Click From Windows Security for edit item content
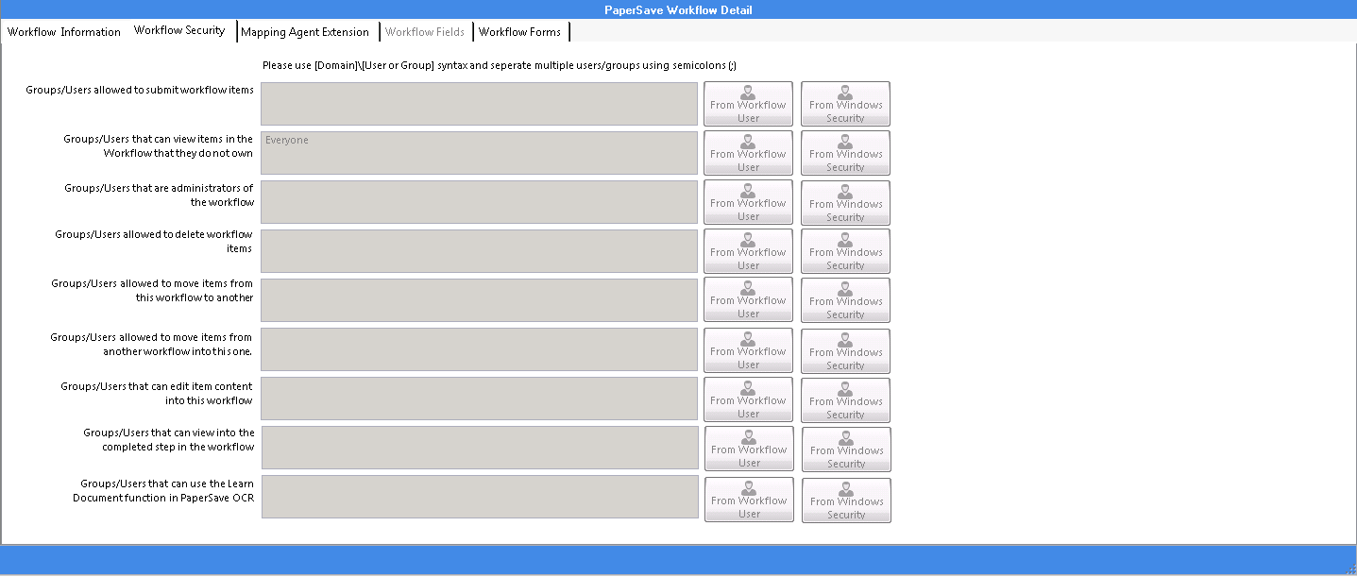The width and height of the screenshot is (1357, 577). (845, 399)
